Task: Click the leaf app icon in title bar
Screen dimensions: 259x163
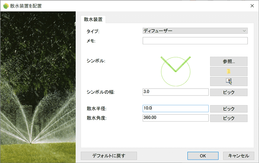Action: [x=6, y=6]
